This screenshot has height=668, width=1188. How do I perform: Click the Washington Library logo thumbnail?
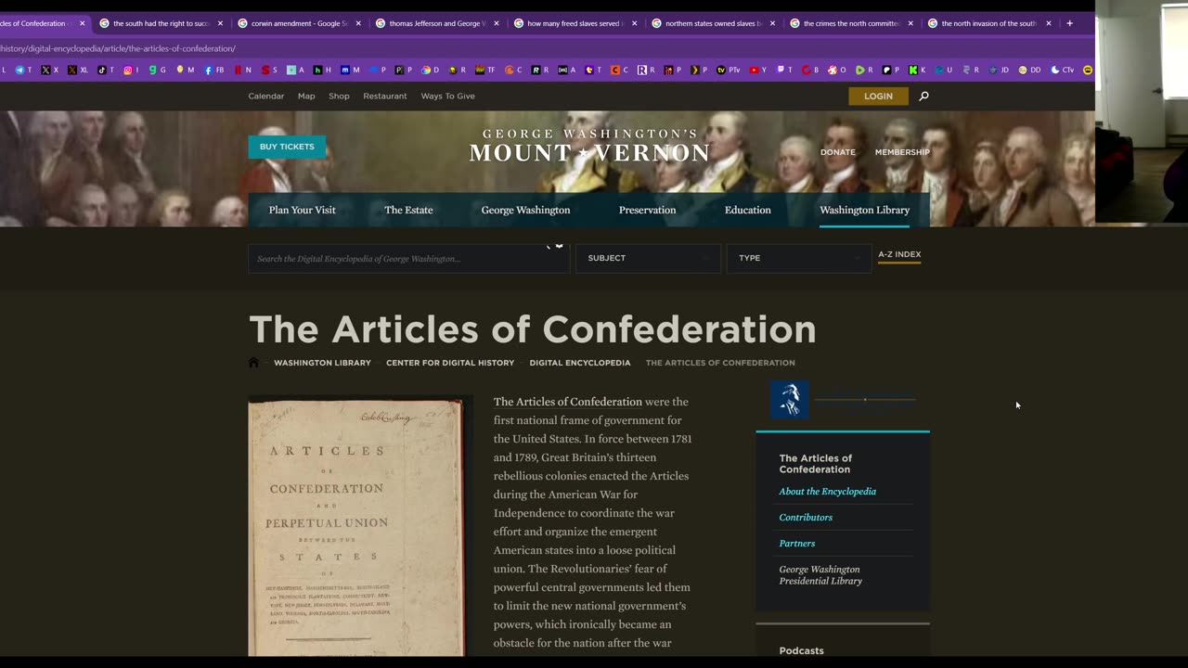790,399
